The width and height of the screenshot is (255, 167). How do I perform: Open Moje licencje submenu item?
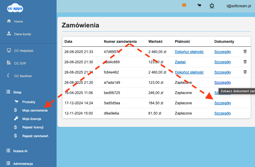[31, 119]
